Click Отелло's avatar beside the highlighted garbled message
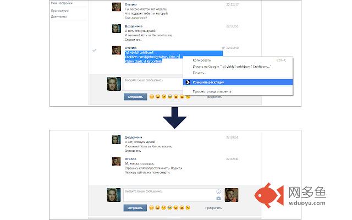This screenshot has width=352, height=220. [x=117, y=50]
